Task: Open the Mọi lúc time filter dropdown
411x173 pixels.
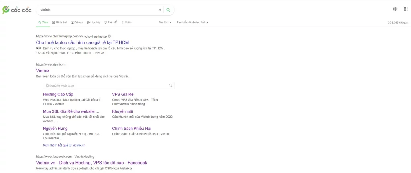Action: click(x=165, y=22)
